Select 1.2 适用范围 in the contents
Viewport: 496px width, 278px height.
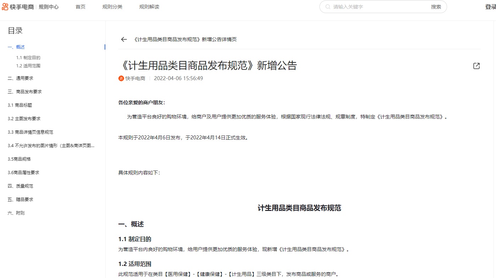click(x=28, y=66)
